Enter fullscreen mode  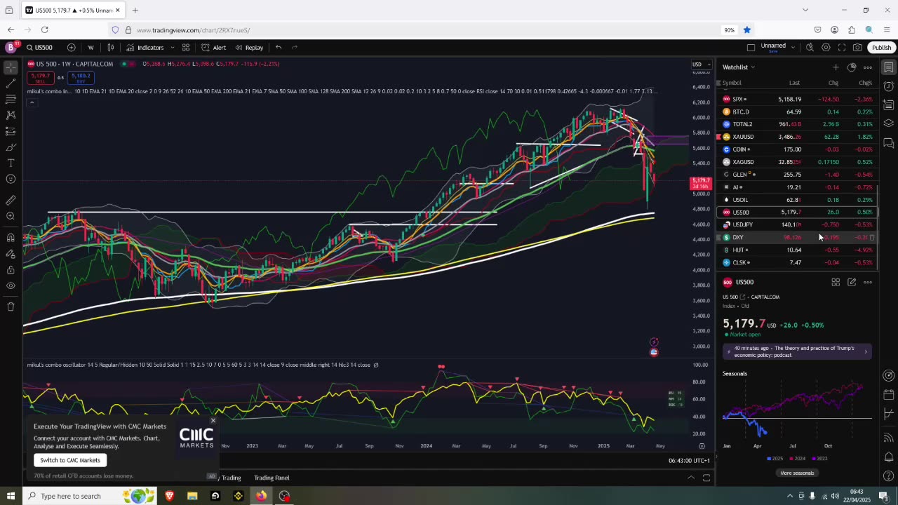pyautogui.click(x=842, y=48)
